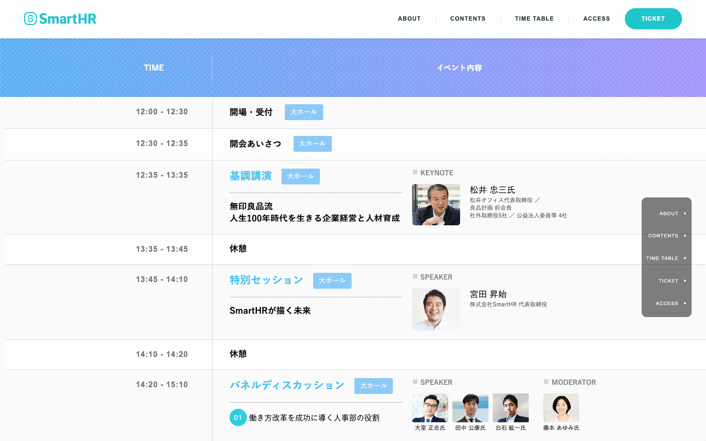Screen dimensions: 706x441
Task: Click 休憩 in the 13:35 row
Action: (x=238, y=248)
